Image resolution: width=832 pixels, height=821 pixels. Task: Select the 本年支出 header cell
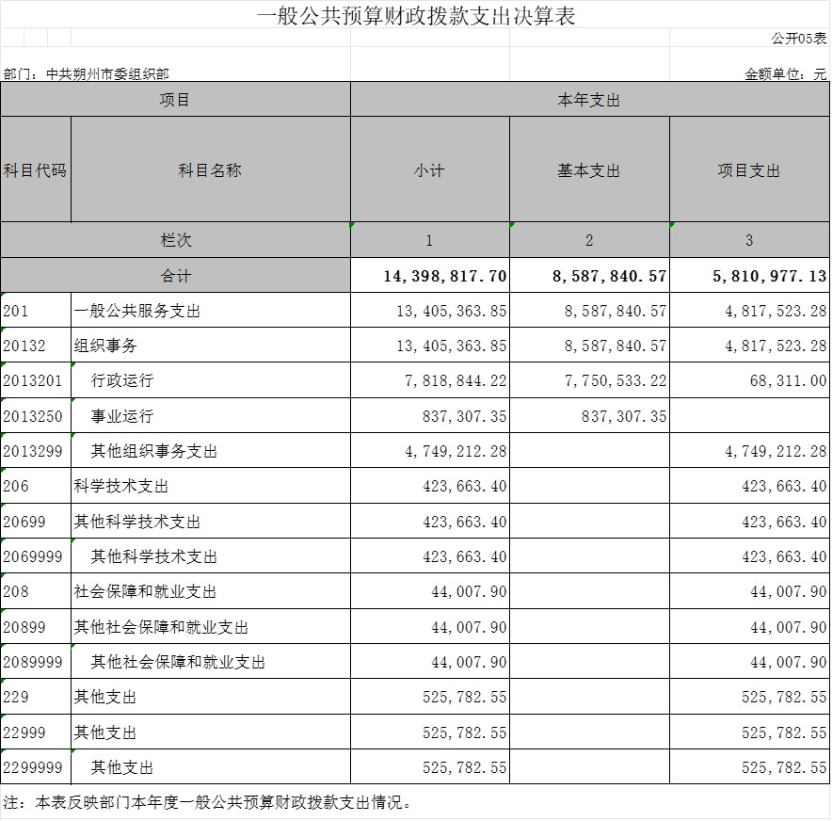tap(589, 99)
